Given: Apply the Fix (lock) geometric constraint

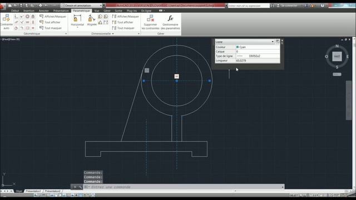Looking at the screenshot, I should (33, 16).
